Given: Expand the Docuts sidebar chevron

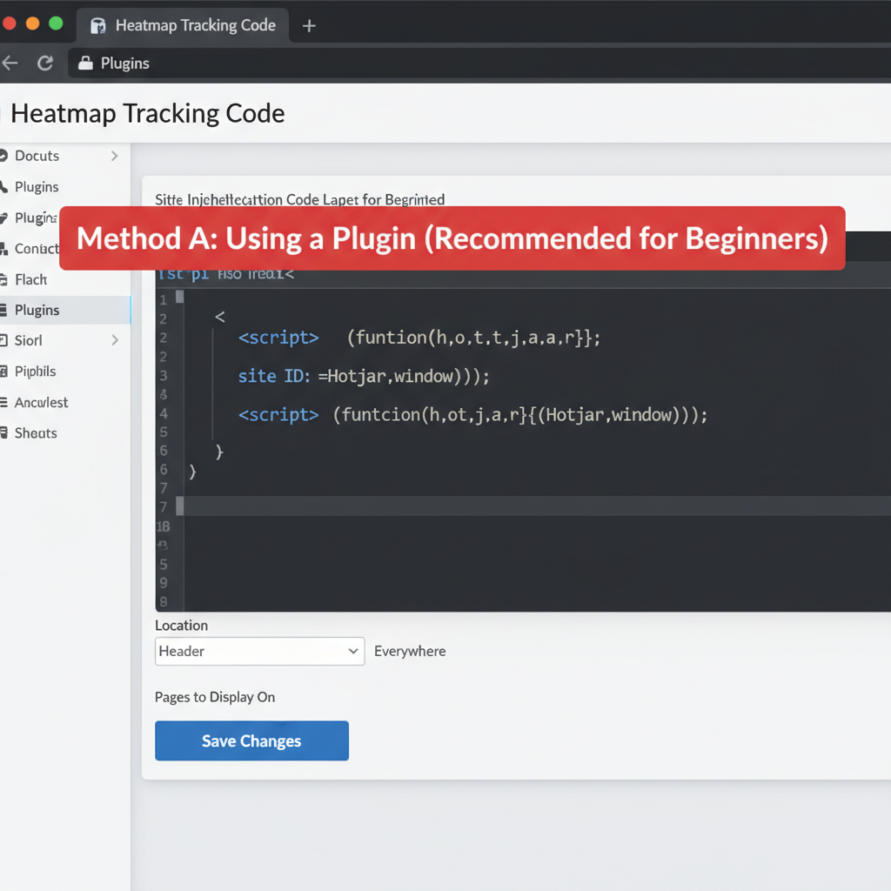Looking at the screenshot, I should click(115, 156).
